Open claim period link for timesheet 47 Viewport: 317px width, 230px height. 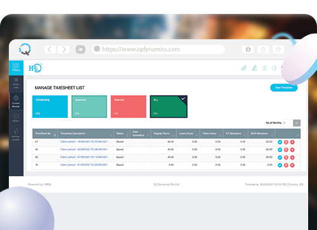click(84, 142)
